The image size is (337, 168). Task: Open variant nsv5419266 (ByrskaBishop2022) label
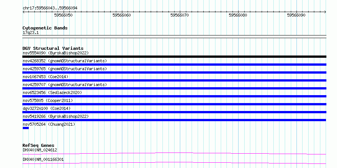click(x=56, y=116)
